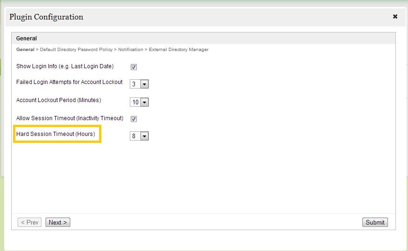
Task: Toggle the Show Login Info checkbox
Action: pyautogui.click(x=134, y=67)
